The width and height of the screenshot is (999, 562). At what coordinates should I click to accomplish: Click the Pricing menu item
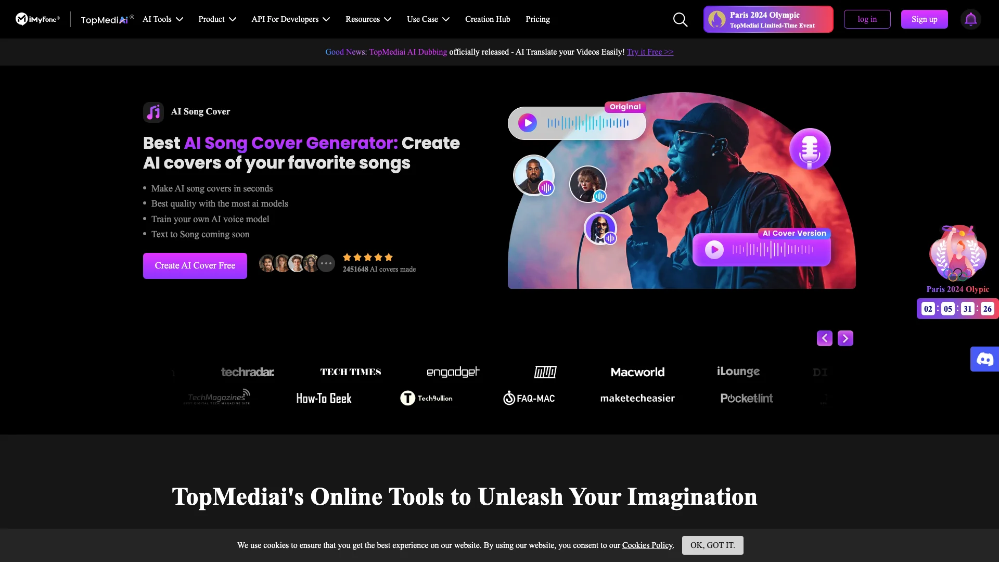pos(538,19)
